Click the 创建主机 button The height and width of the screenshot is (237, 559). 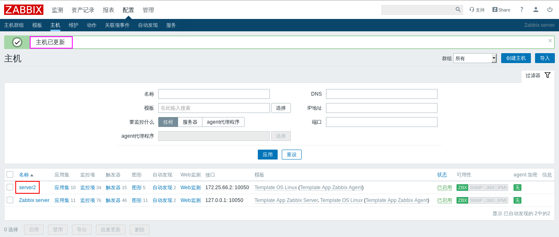pyautogui.click(x=516, y=58)
